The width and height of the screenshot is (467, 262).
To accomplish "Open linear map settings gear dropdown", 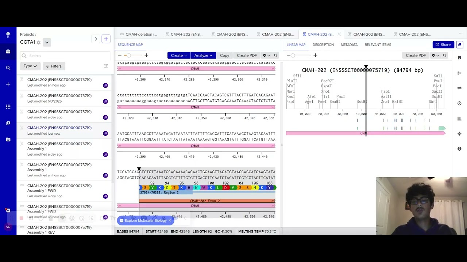I will (435, 55).
